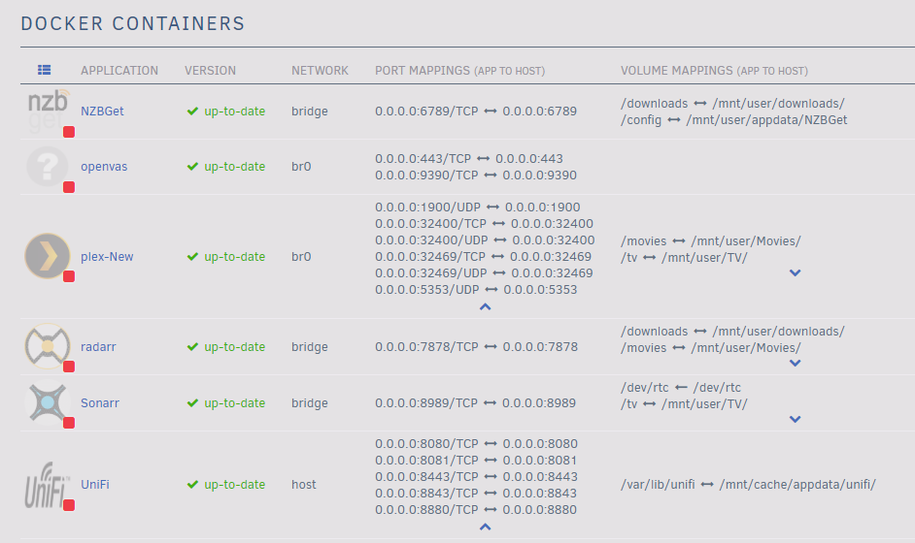Click radarr /movies volume mapping

(x=710, y=347)
